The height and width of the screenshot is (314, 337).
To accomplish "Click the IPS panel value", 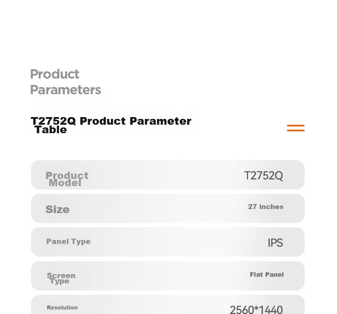I will coord(275,243).
